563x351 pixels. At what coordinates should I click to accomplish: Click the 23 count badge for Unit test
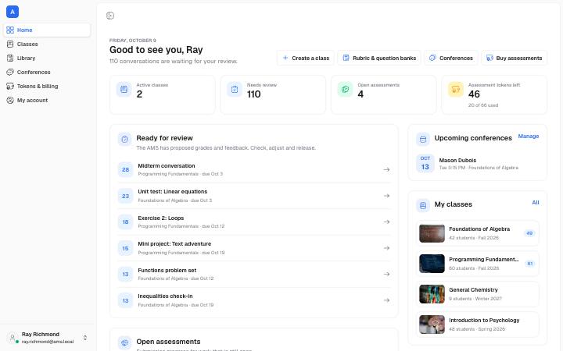click(x=125, y=196)
